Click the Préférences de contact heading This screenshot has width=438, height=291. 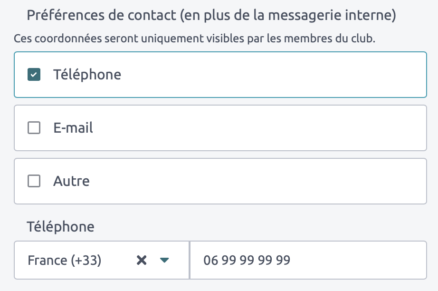[x=100, y=15]
